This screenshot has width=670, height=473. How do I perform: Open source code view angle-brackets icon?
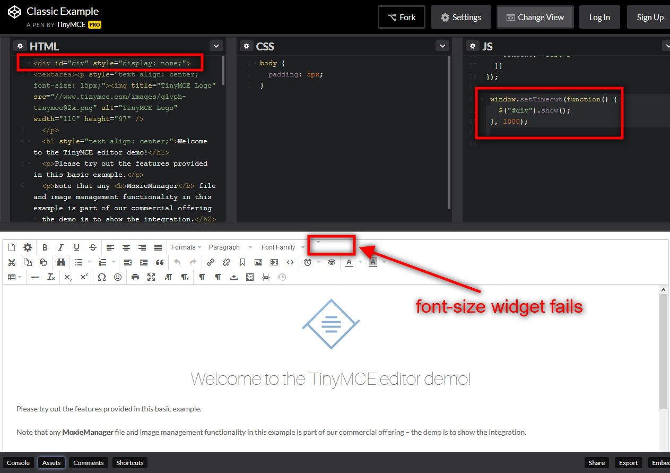pos(290,262)
